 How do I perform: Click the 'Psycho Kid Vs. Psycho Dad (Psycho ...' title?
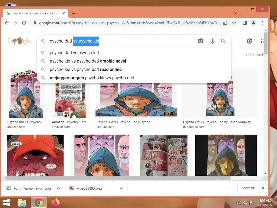pyautogui.click(x=125, y=122)
